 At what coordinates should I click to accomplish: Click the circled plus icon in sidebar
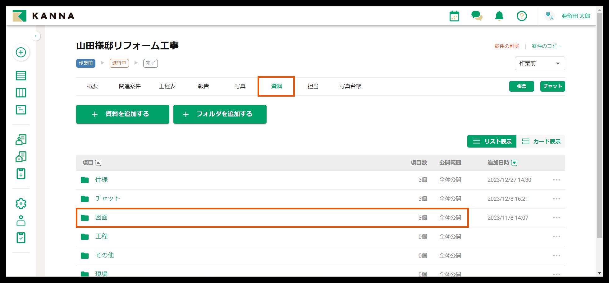(21, 52)
